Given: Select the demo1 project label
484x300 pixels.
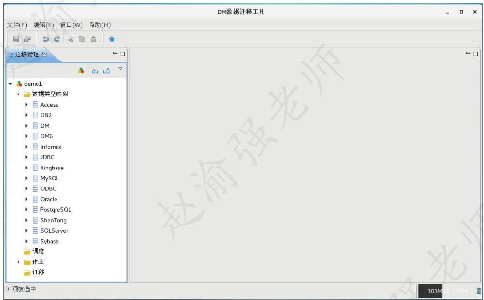Looking at the screenshot, I should 33,84.
